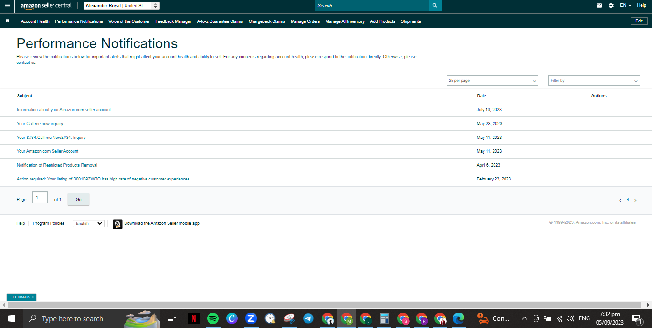This screenshot has width=652, height=328.
Task: Open Microsoft Edge from the taskbar
Action: click(x=459, y=318)
